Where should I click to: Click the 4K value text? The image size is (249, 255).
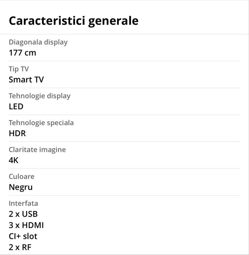pos(13,160)
